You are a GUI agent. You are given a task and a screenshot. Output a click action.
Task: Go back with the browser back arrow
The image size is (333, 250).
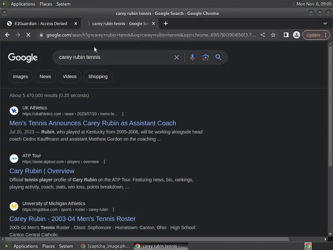click(x=7, y=35)
